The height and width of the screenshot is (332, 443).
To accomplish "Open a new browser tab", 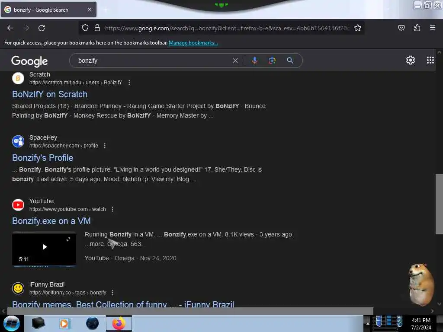I will pos(106,10).
